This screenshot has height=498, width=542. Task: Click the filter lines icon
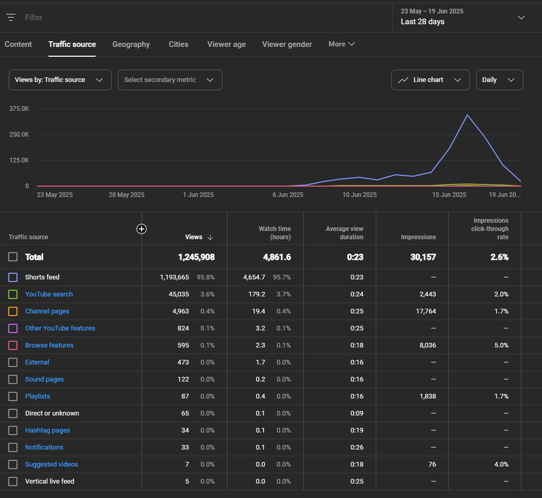(x=11, y=18)
